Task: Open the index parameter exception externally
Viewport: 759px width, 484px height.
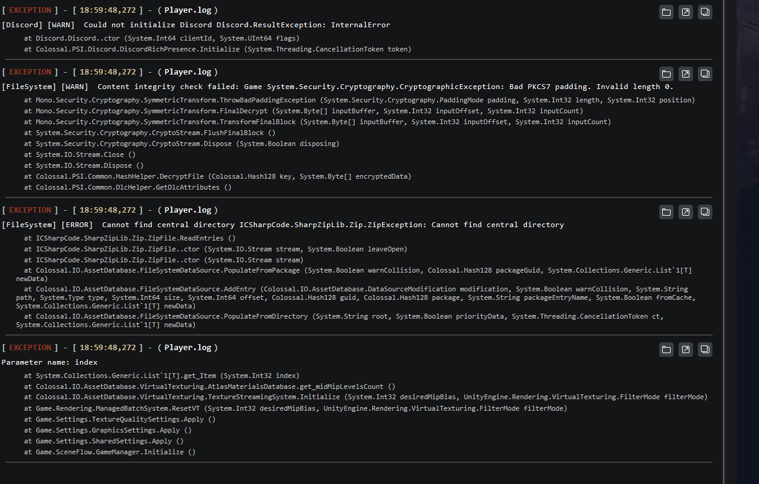Action: [x=685, y=349]
